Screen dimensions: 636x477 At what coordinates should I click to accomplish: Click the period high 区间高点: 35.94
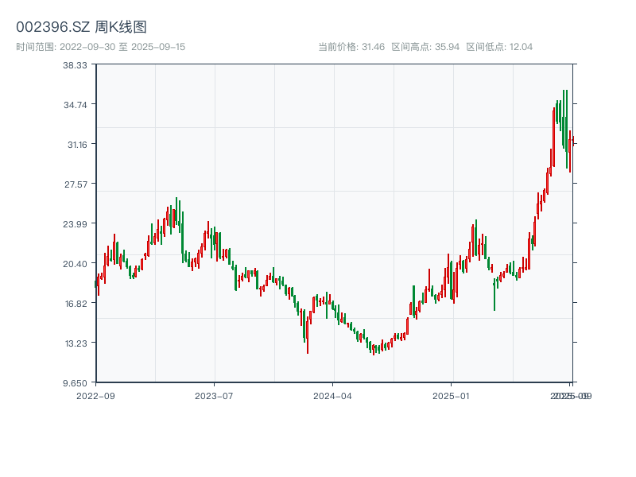click(x=425, y=47)
